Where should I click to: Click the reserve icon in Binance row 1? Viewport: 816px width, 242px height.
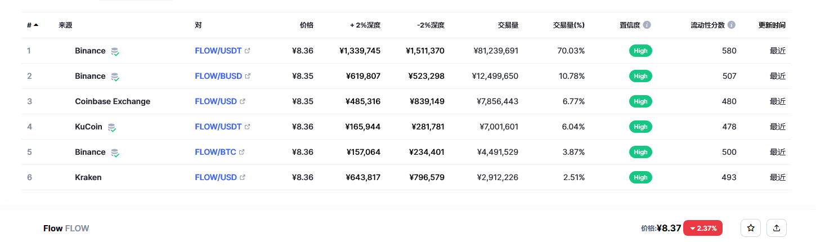tap(115, 51)
